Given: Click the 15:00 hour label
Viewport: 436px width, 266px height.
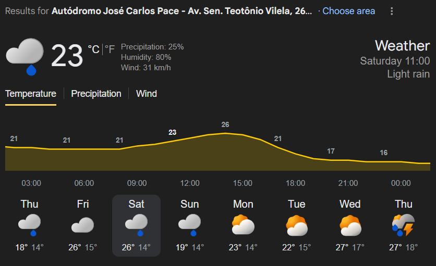Looking at the screenshot, I should click(x=243, y=183).
